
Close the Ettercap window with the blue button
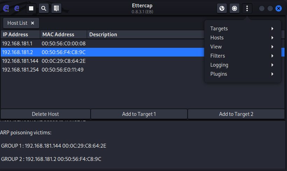[x=279, y=8]
